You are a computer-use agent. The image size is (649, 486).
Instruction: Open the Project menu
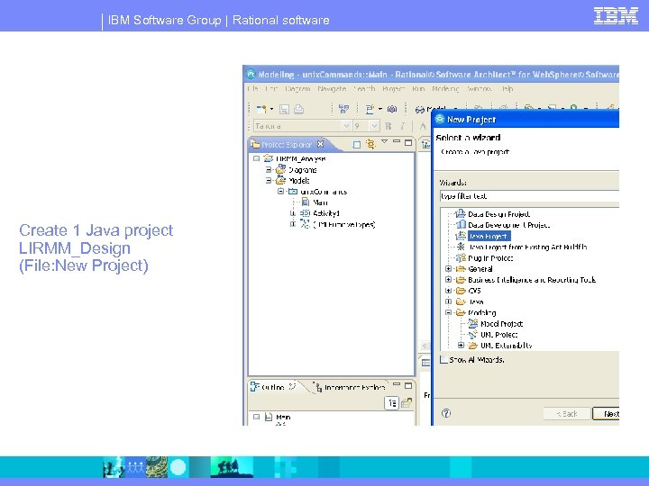tap(393, 88)
